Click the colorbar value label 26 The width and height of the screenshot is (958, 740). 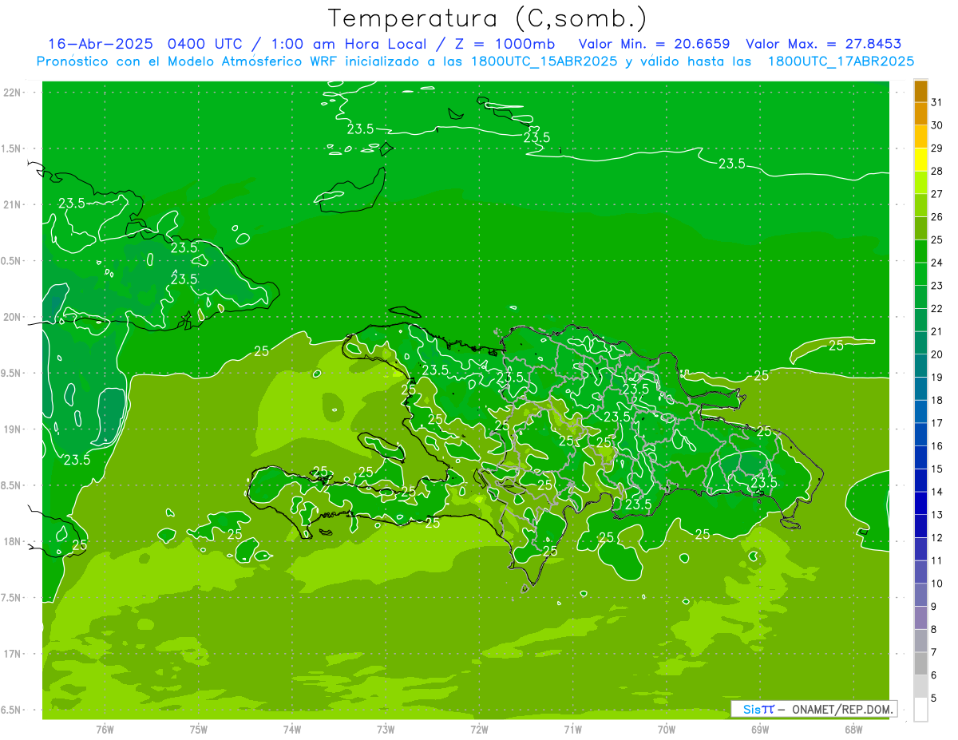click(937, 217)
